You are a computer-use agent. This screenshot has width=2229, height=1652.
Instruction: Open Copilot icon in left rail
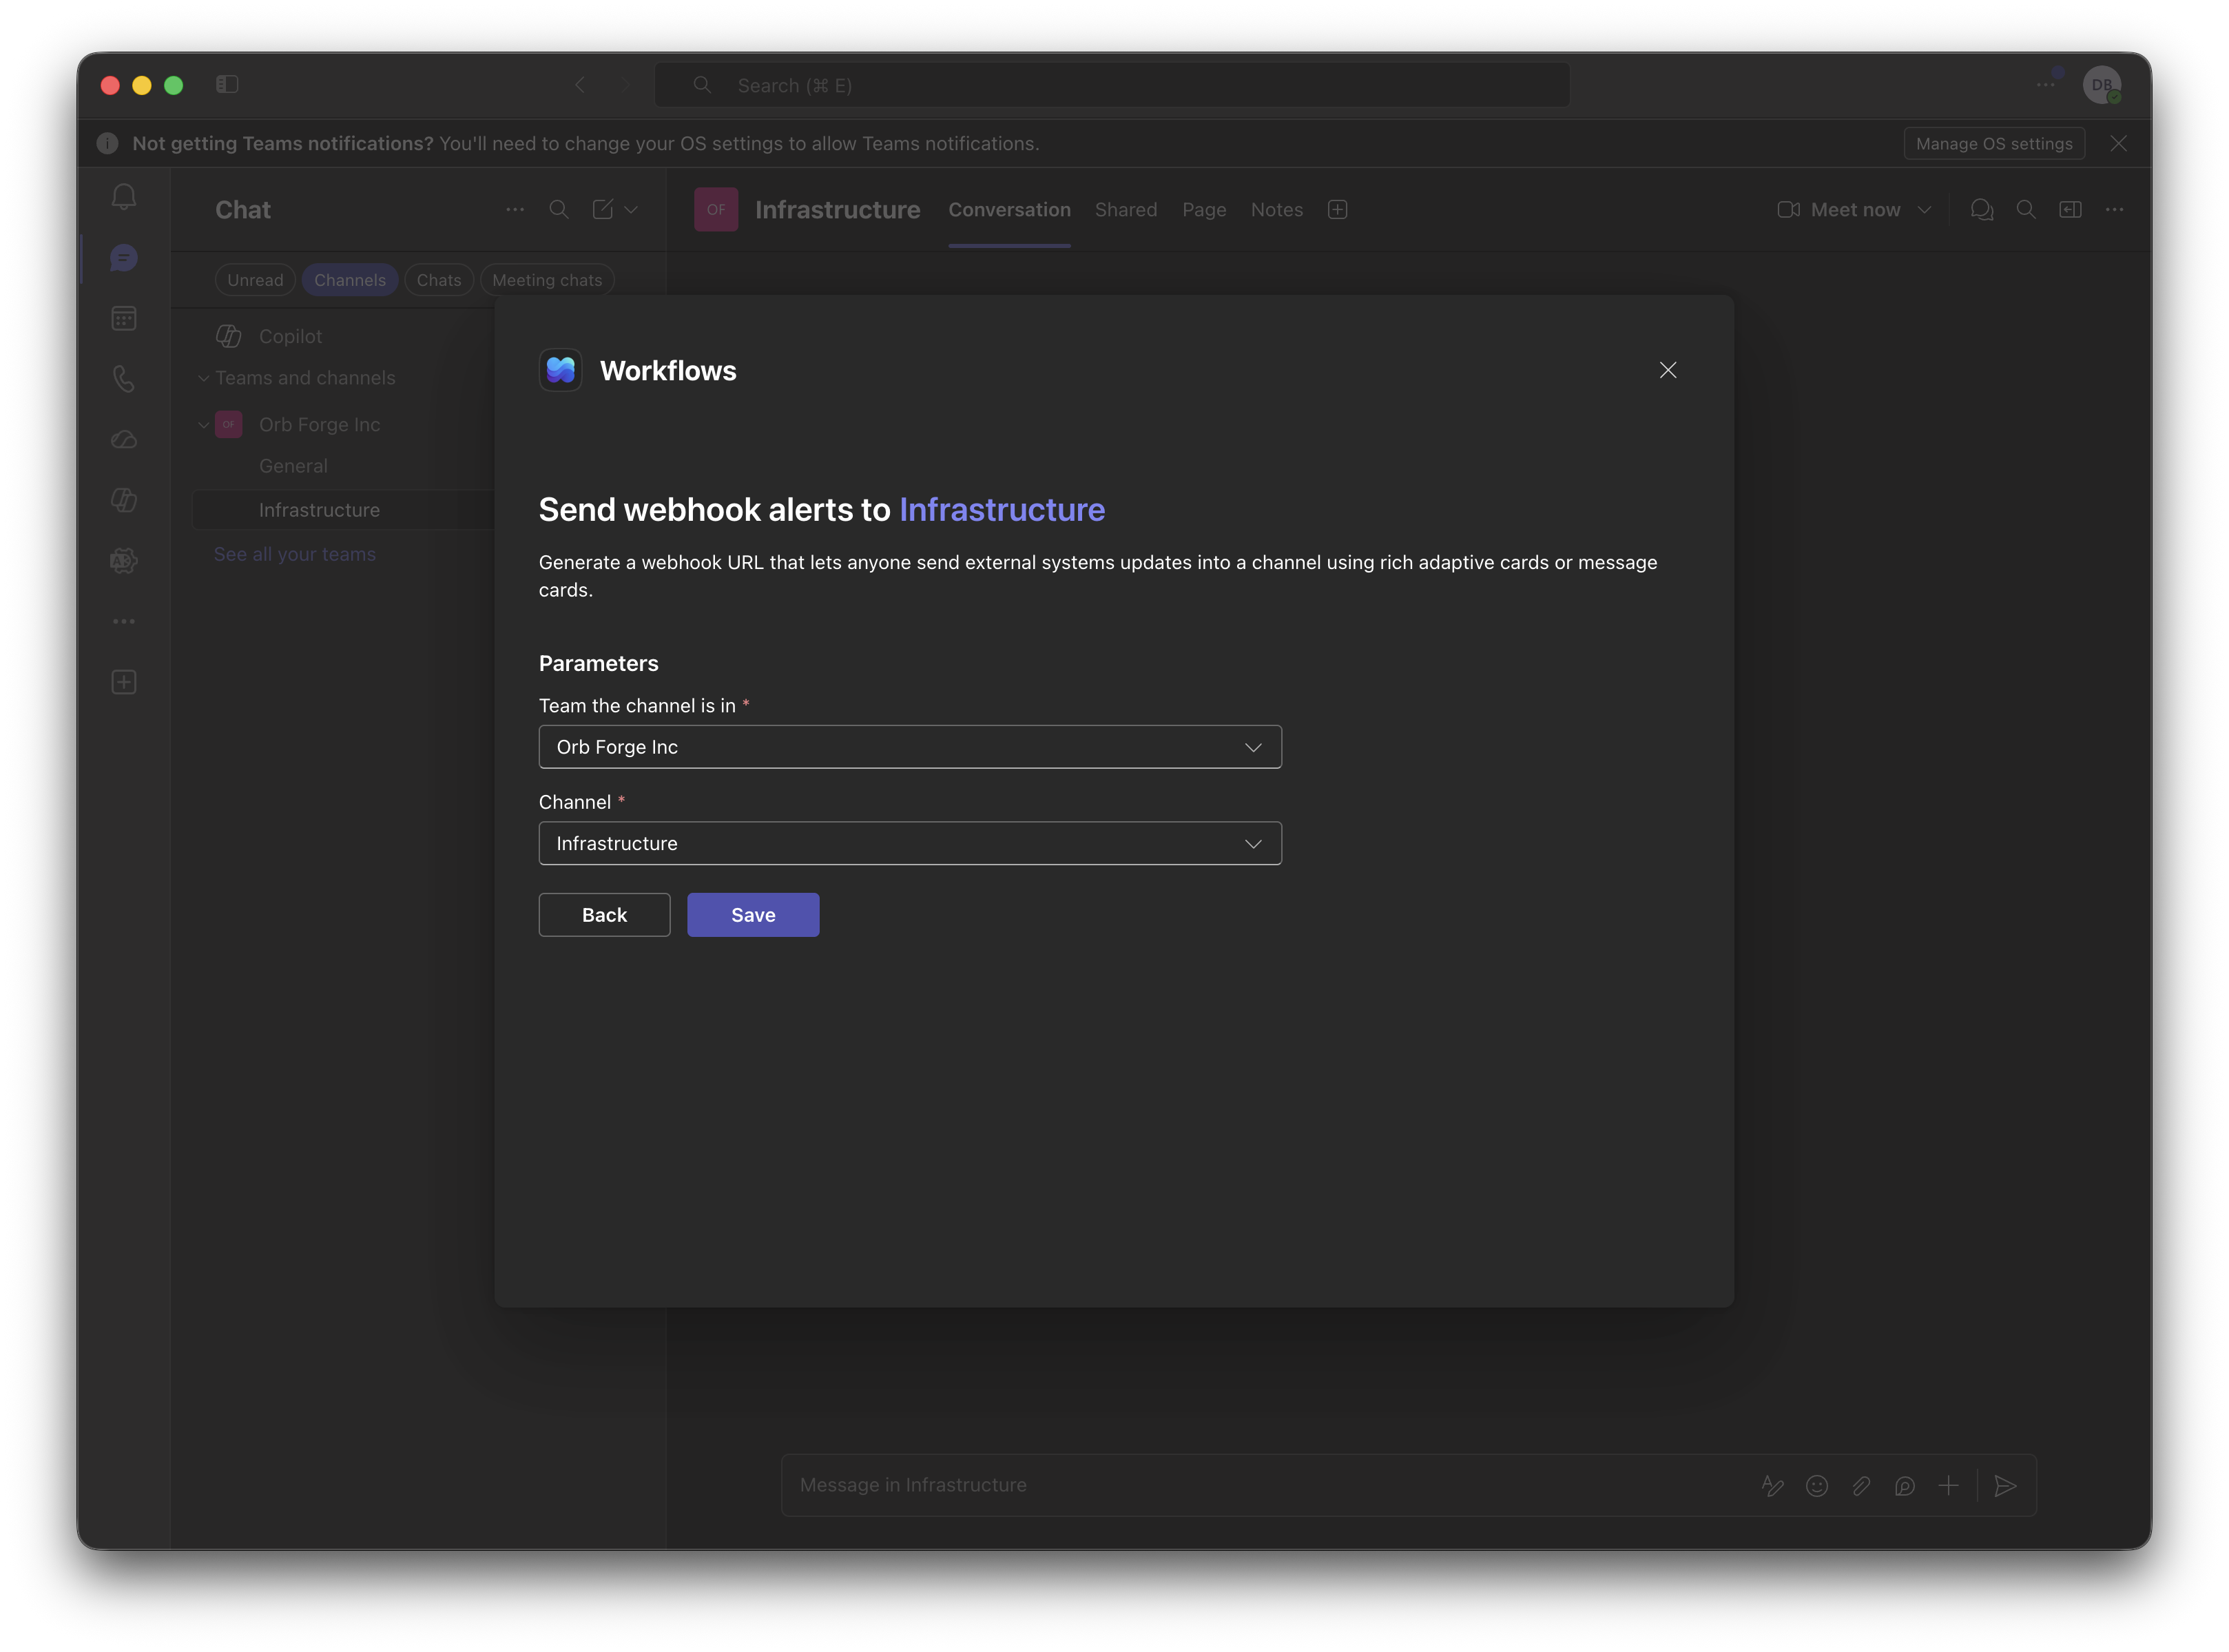(x=124, y=500)
